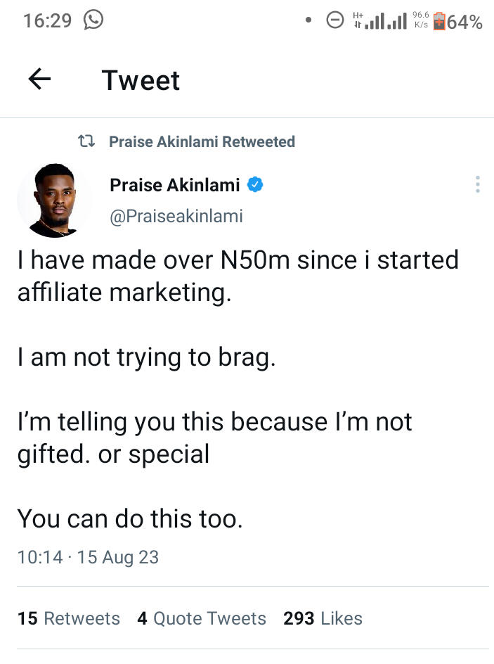Viewport: 494px width, 664px height.
Task: Tap the "Tweet" header title
Action: (141, 80)
